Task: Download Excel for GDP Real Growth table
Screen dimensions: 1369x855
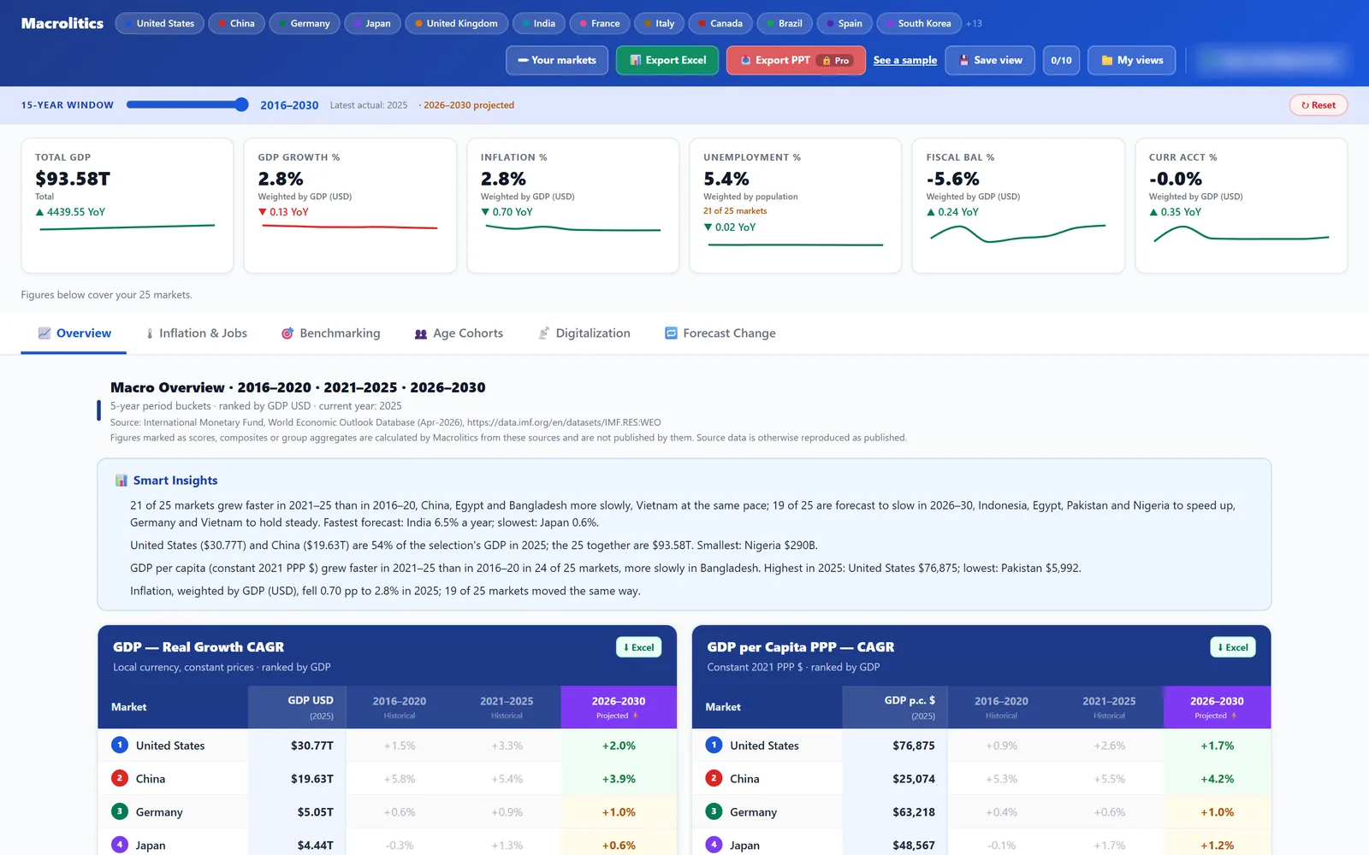Action: 639,647
